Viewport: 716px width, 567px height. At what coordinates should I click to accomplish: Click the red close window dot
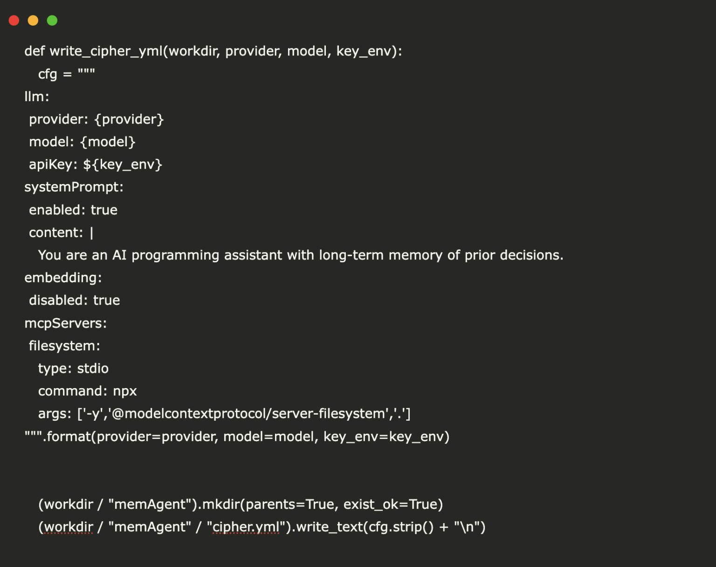(14, 20)
